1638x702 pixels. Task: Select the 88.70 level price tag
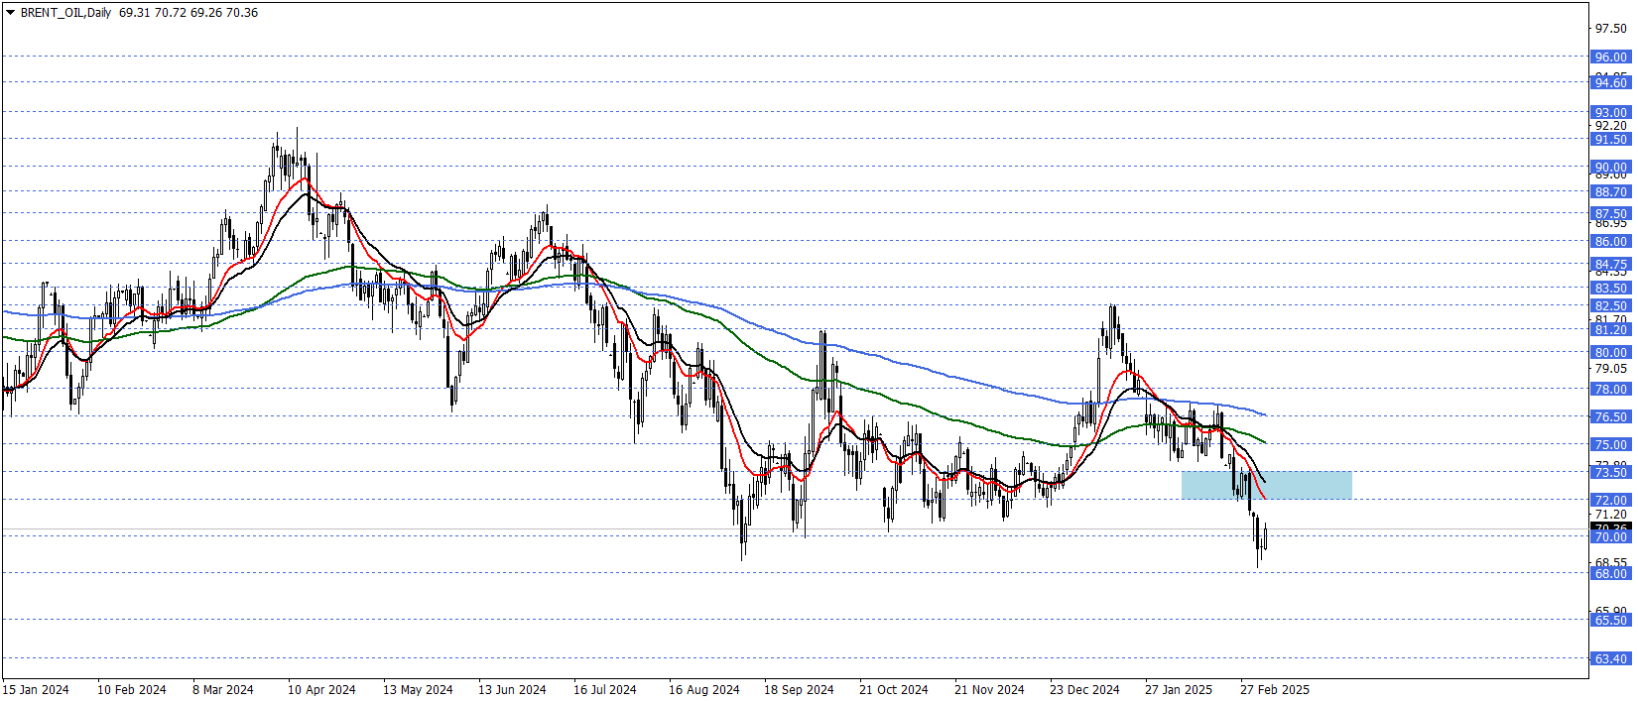point(1610,192)
